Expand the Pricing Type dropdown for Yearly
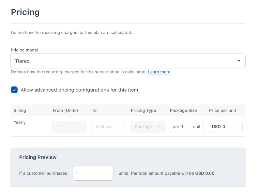The image size is (274, 196). (147, 126)
